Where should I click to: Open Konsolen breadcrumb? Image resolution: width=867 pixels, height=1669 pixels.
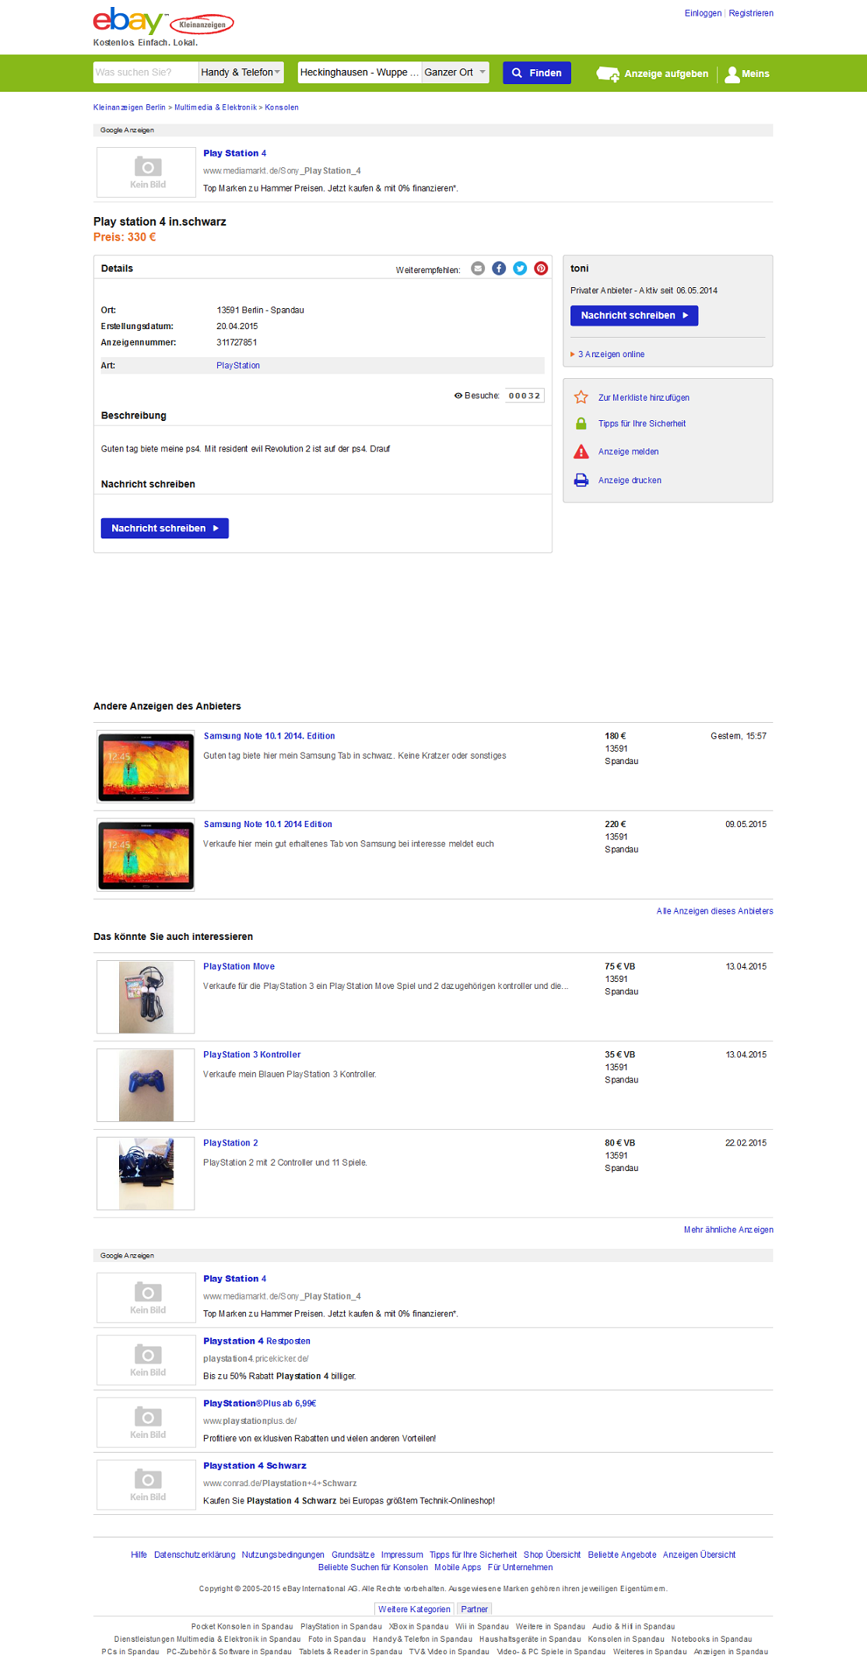pyautogui.click(x=282, y=107)
